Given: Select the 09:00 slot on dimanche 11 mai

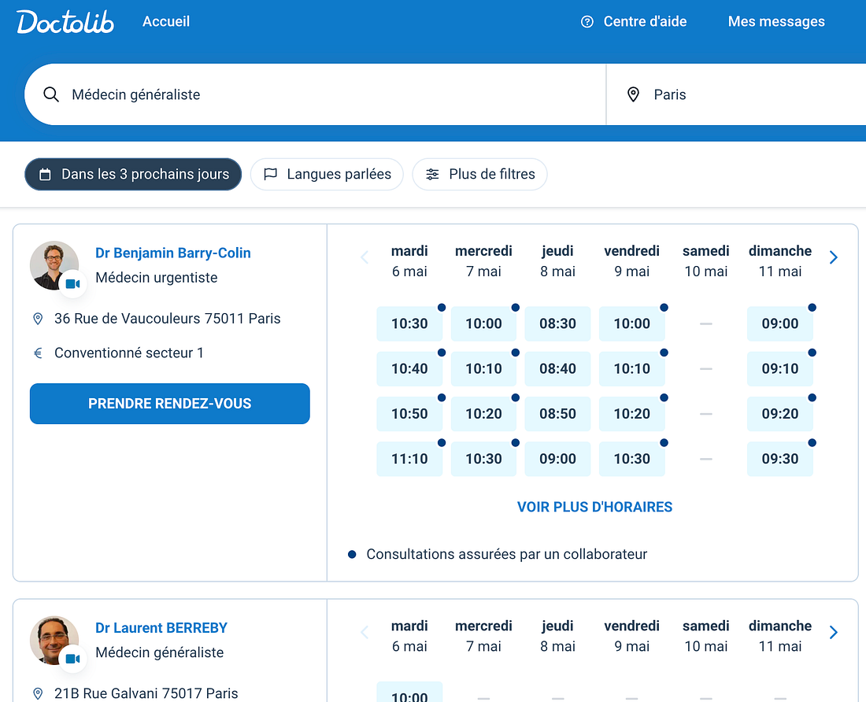Looking at the screenshot, I should [x=780, y=323].
